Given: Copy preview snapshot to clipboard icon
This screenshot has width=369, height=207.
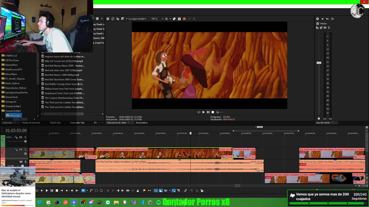Looking at the screenshot, I should pos(174,19).
